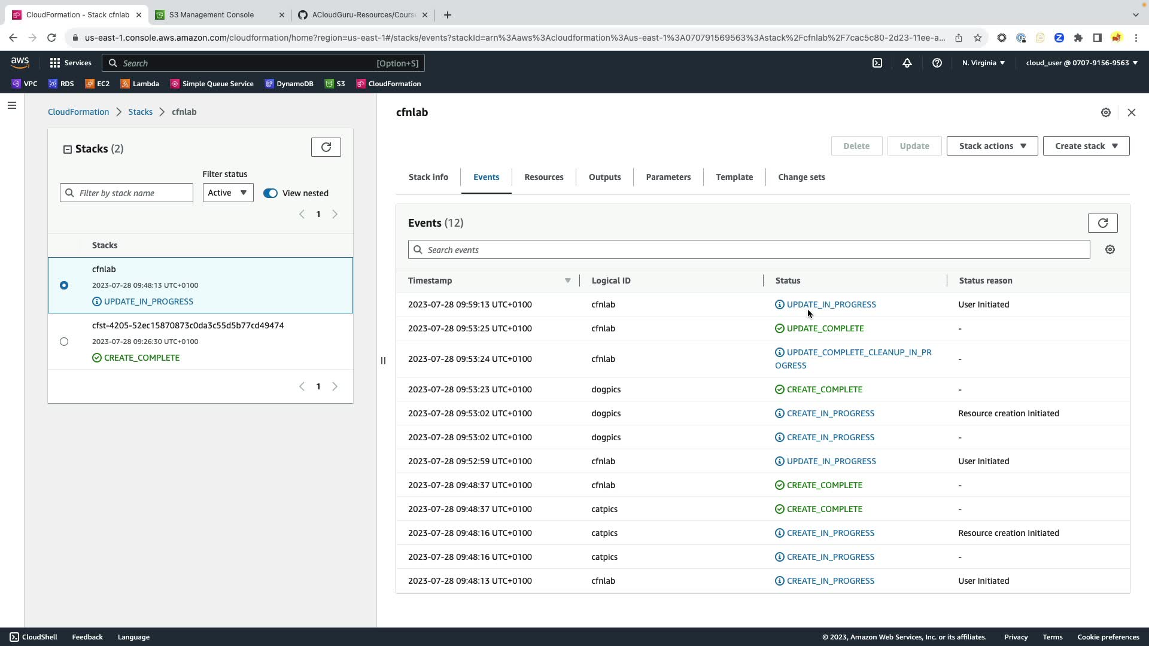Select the cfst-4205 stack radio button

(64, 342)
